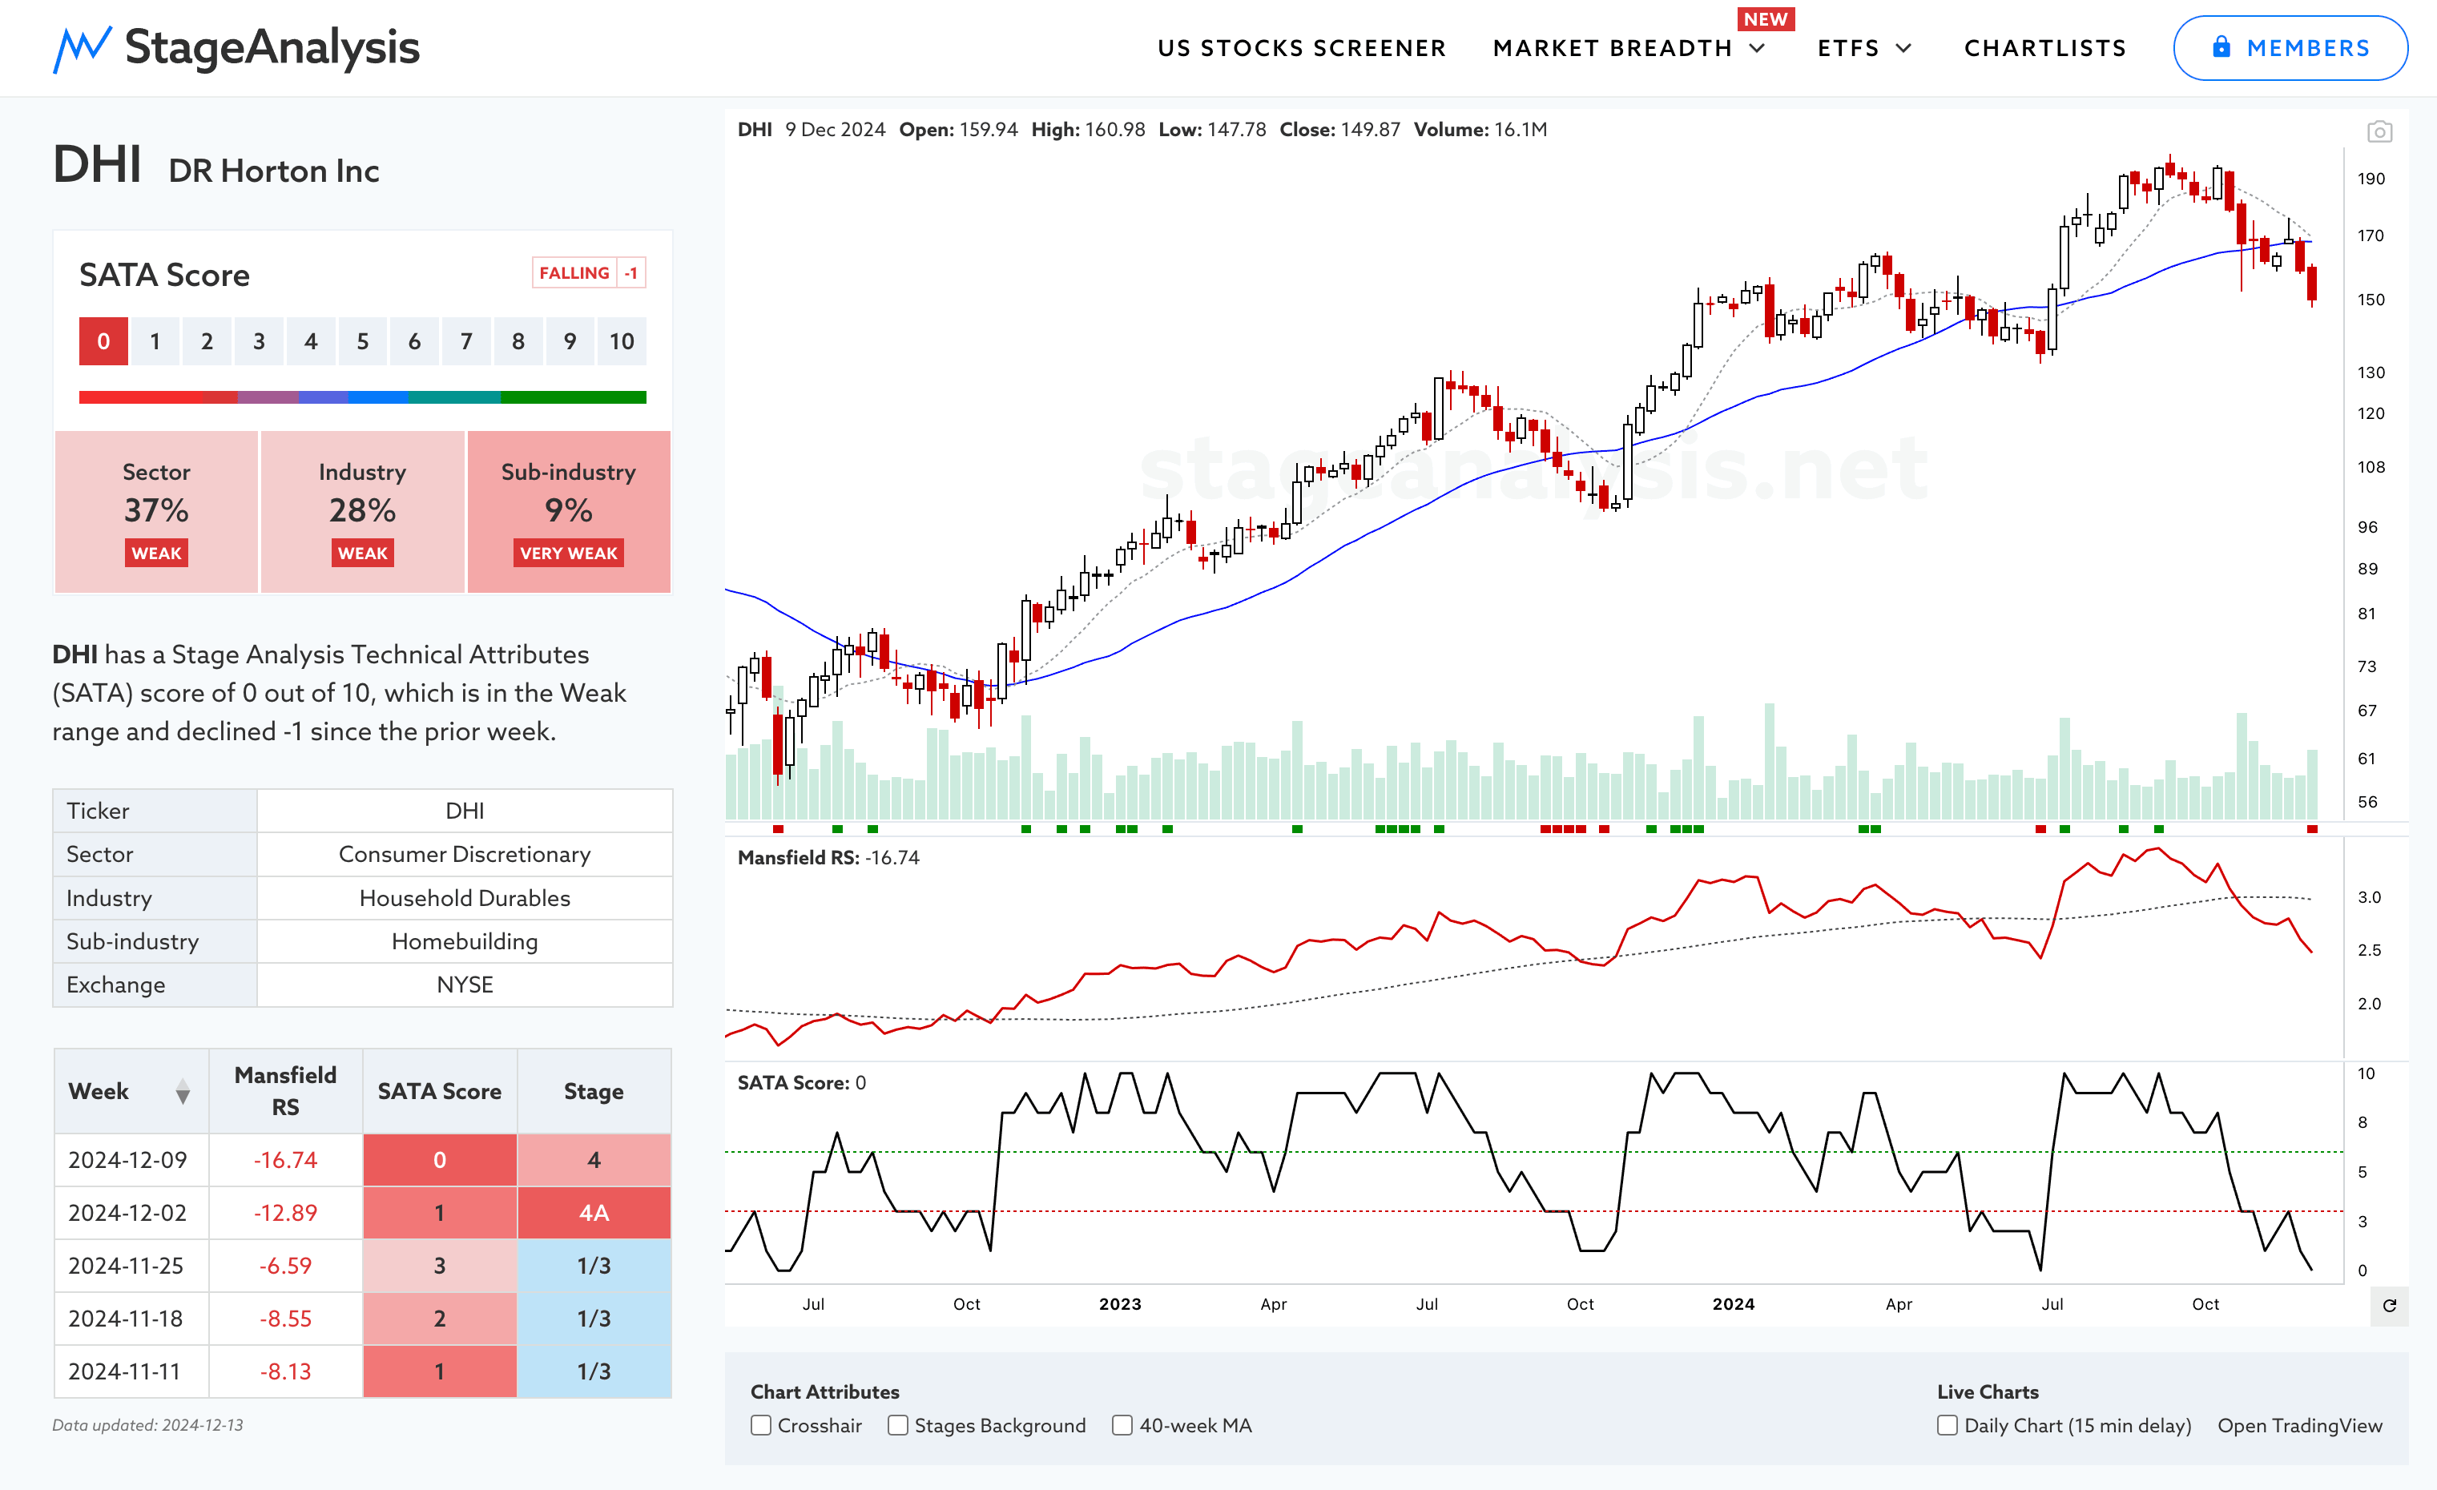This screenshot has height=1490, width=2437.
Task: Click the Industry 28% Weak card
Action: pyautogui.click(x=362, y=511)
